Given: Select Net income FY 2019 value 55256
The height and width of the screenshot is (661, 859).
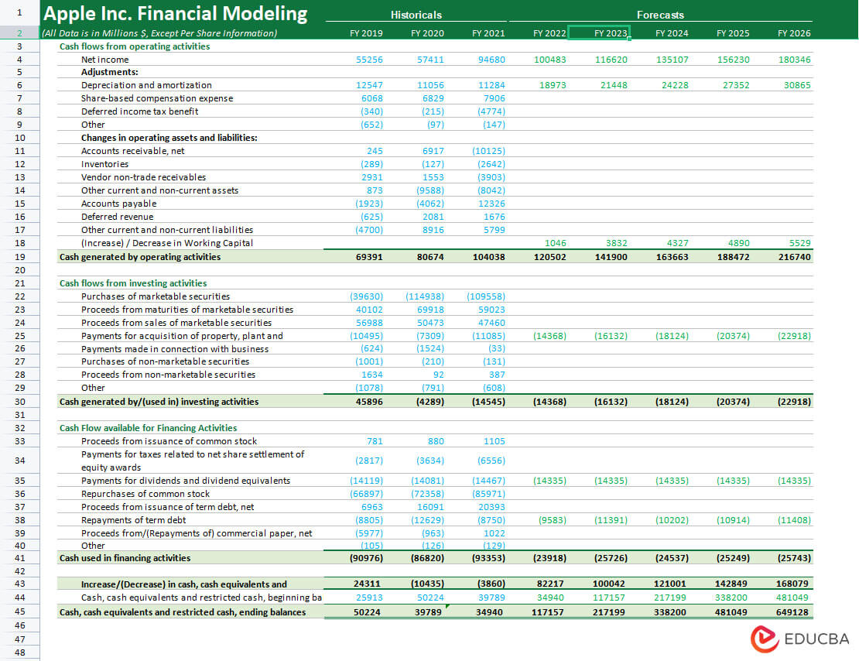Looking at the screenshot, I should (369, 59).
